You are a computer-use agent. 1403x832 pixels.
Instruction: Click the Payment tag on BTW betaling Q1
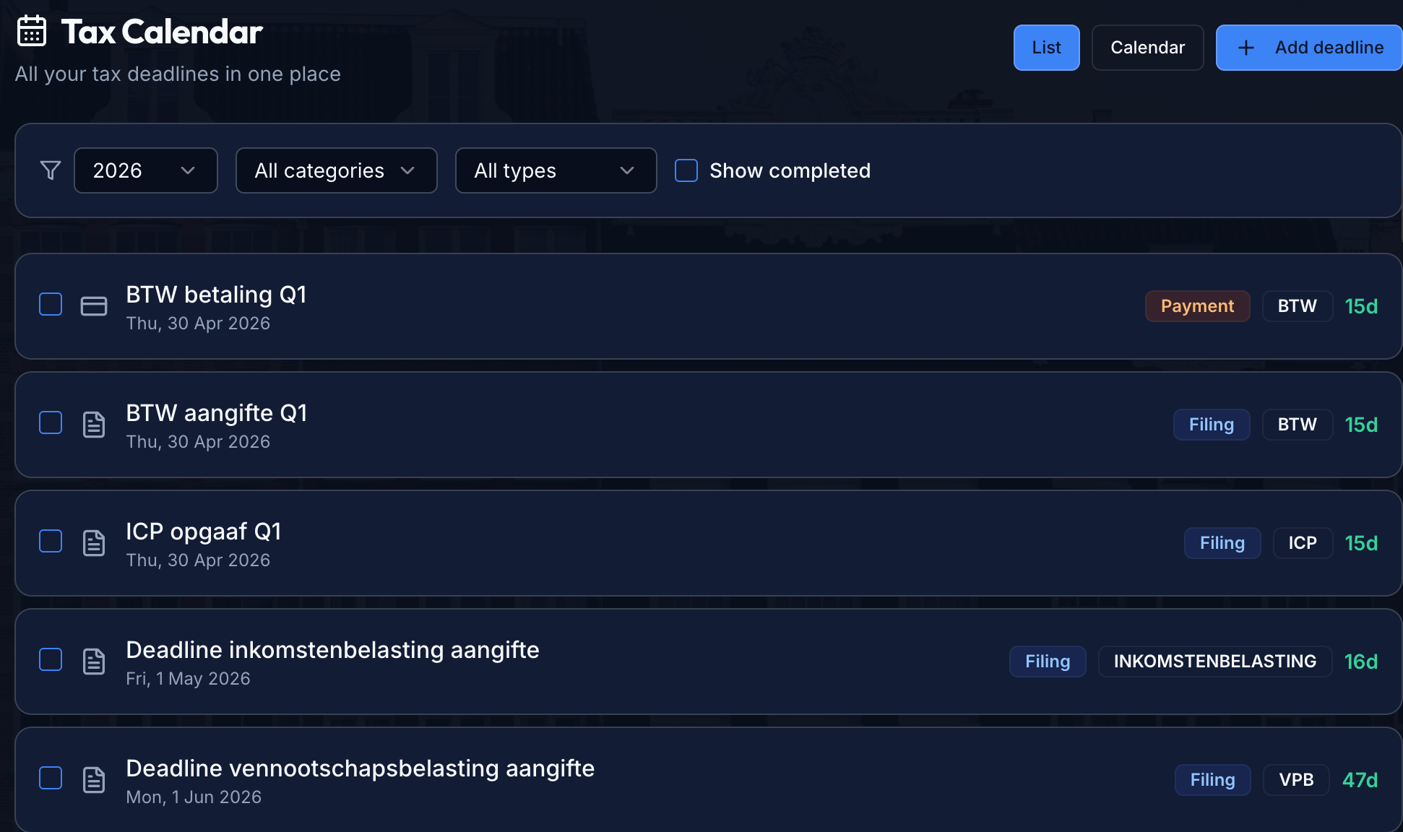[1197, 306]
